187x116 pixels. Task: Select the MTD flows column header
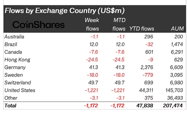point(119,24)
